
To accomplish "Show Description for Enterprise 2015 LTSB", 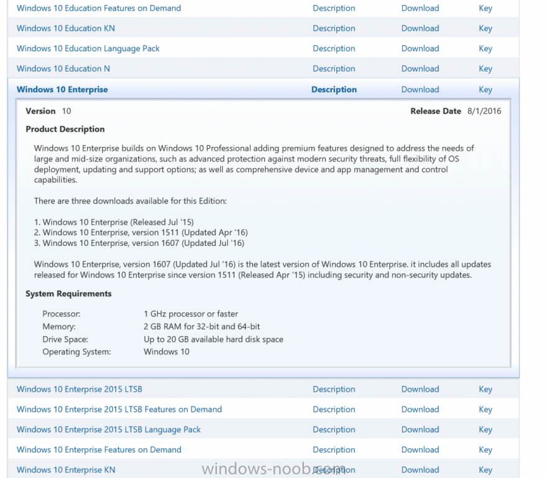I will tap(334, 389).
